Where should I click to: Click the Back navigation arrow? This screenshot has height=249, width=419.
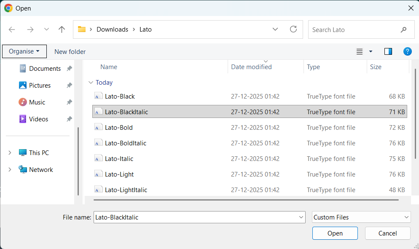coord(12,29)
